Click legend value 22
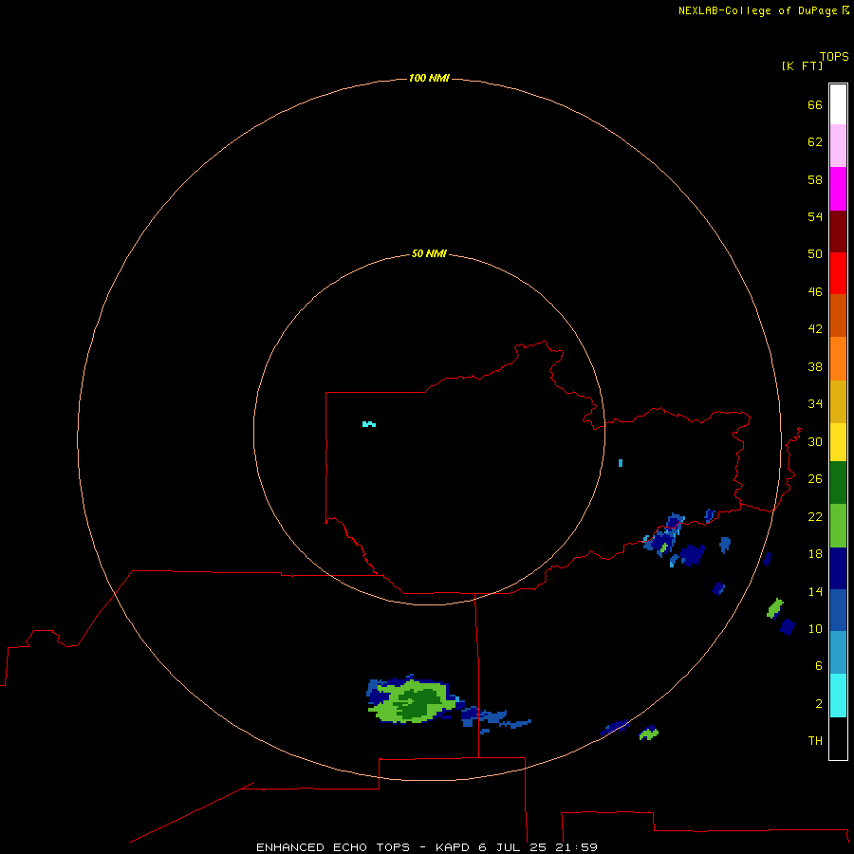Screen dimensions: 854x854 click(815, 516)
